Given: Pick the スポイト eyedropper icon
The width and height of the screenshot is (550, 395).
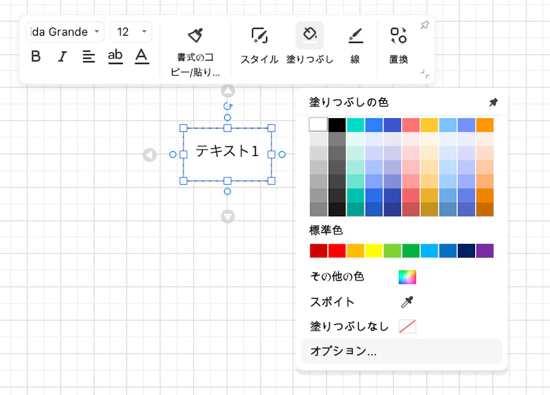Looking at the screenshot, I should point(408,302).
